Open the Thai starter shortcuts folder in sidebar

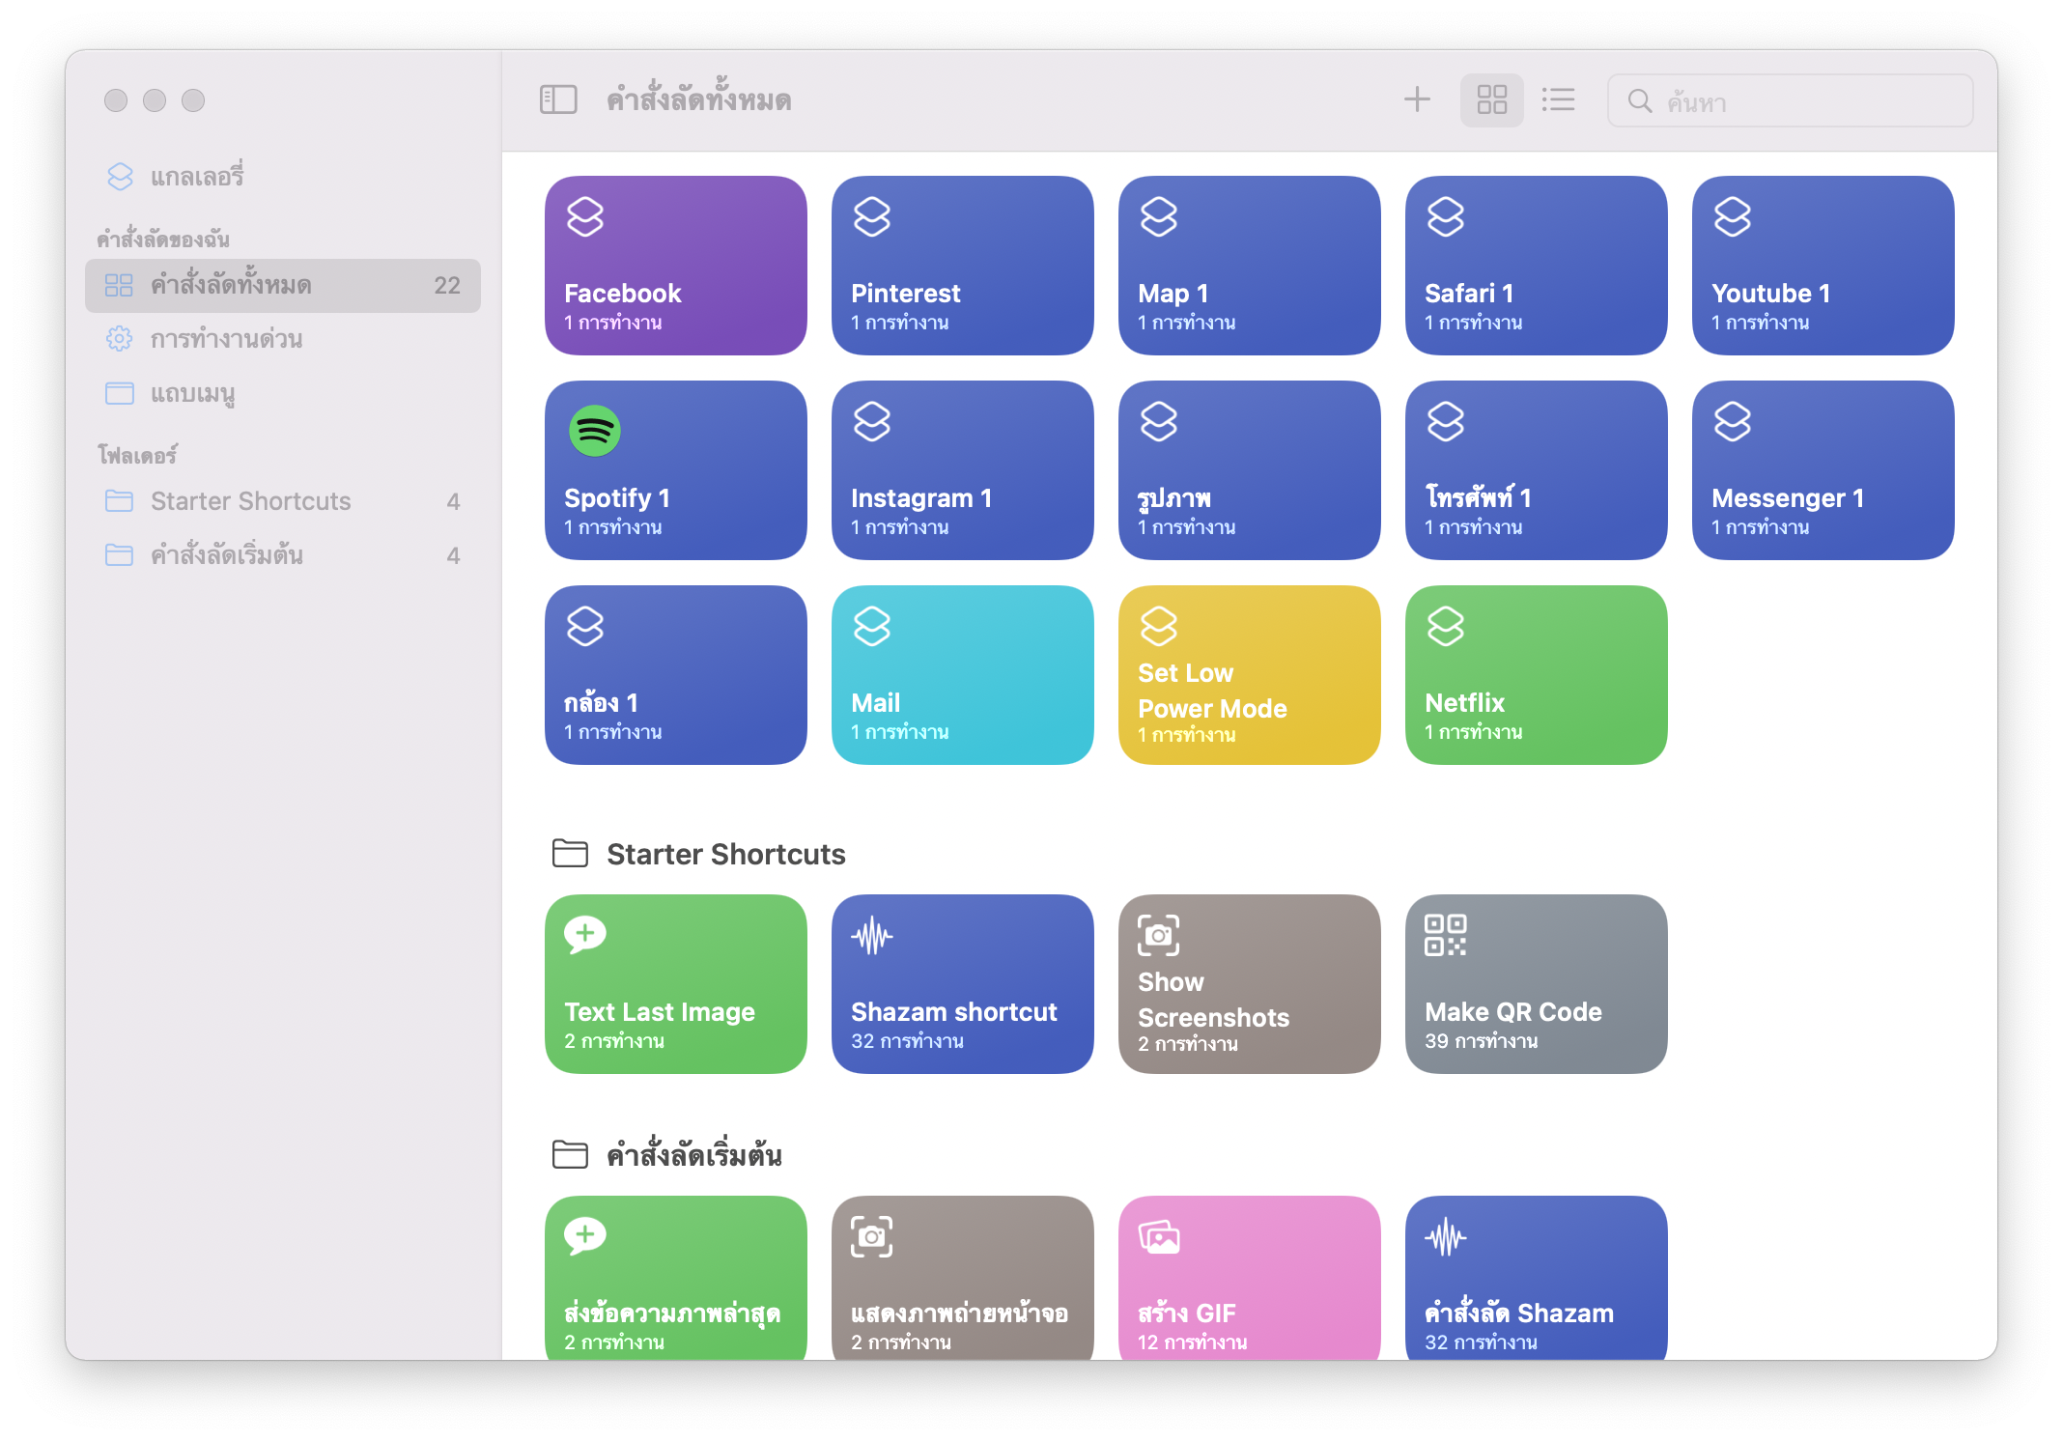(x=227, y=555)
